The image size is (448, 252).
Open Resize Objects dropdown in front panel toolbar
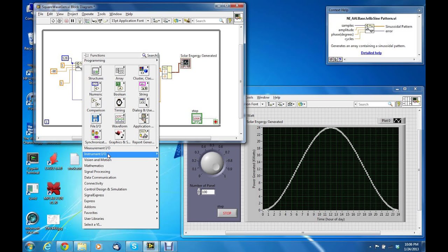point(291,104)
